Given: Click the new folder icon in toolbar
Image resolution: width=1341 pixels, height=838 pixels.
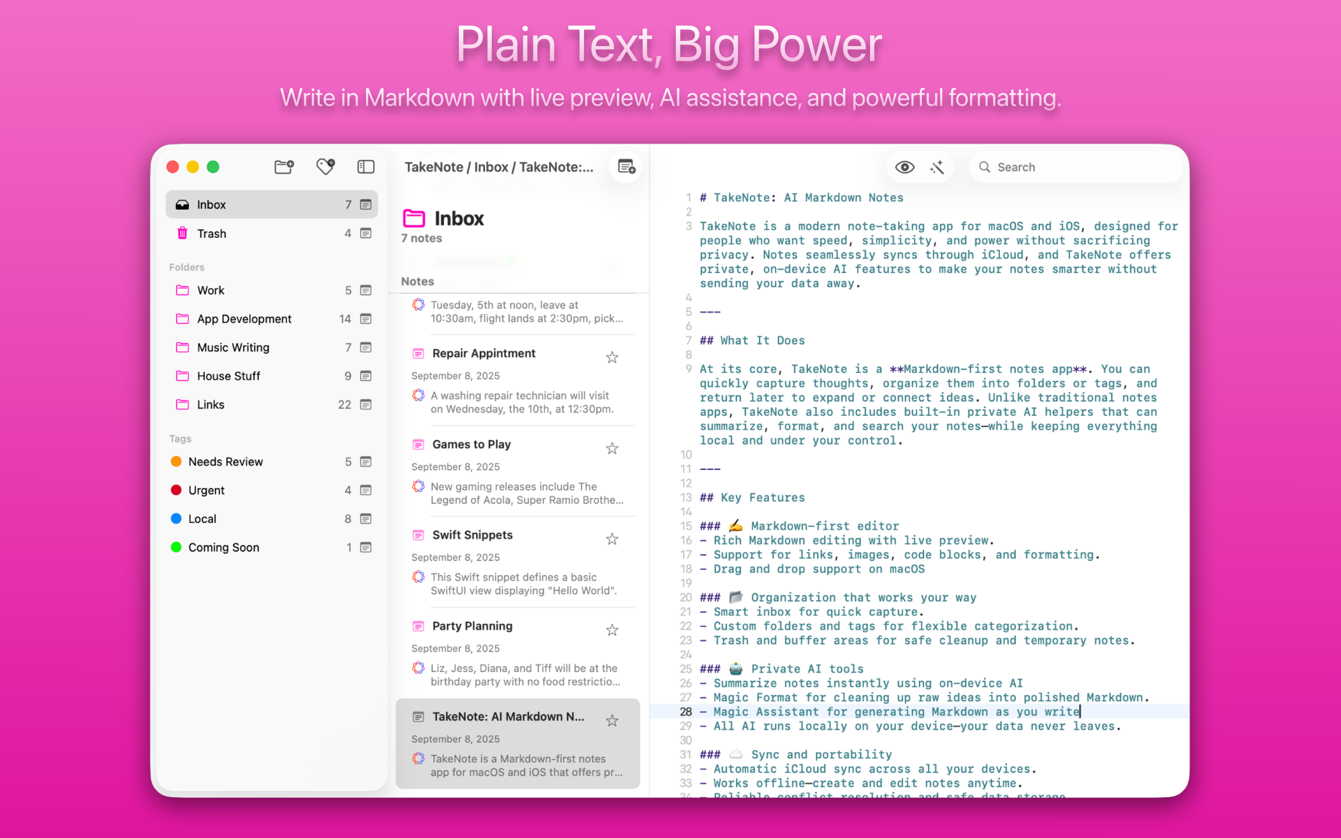Looking at the screenshot, I should 284,167.
